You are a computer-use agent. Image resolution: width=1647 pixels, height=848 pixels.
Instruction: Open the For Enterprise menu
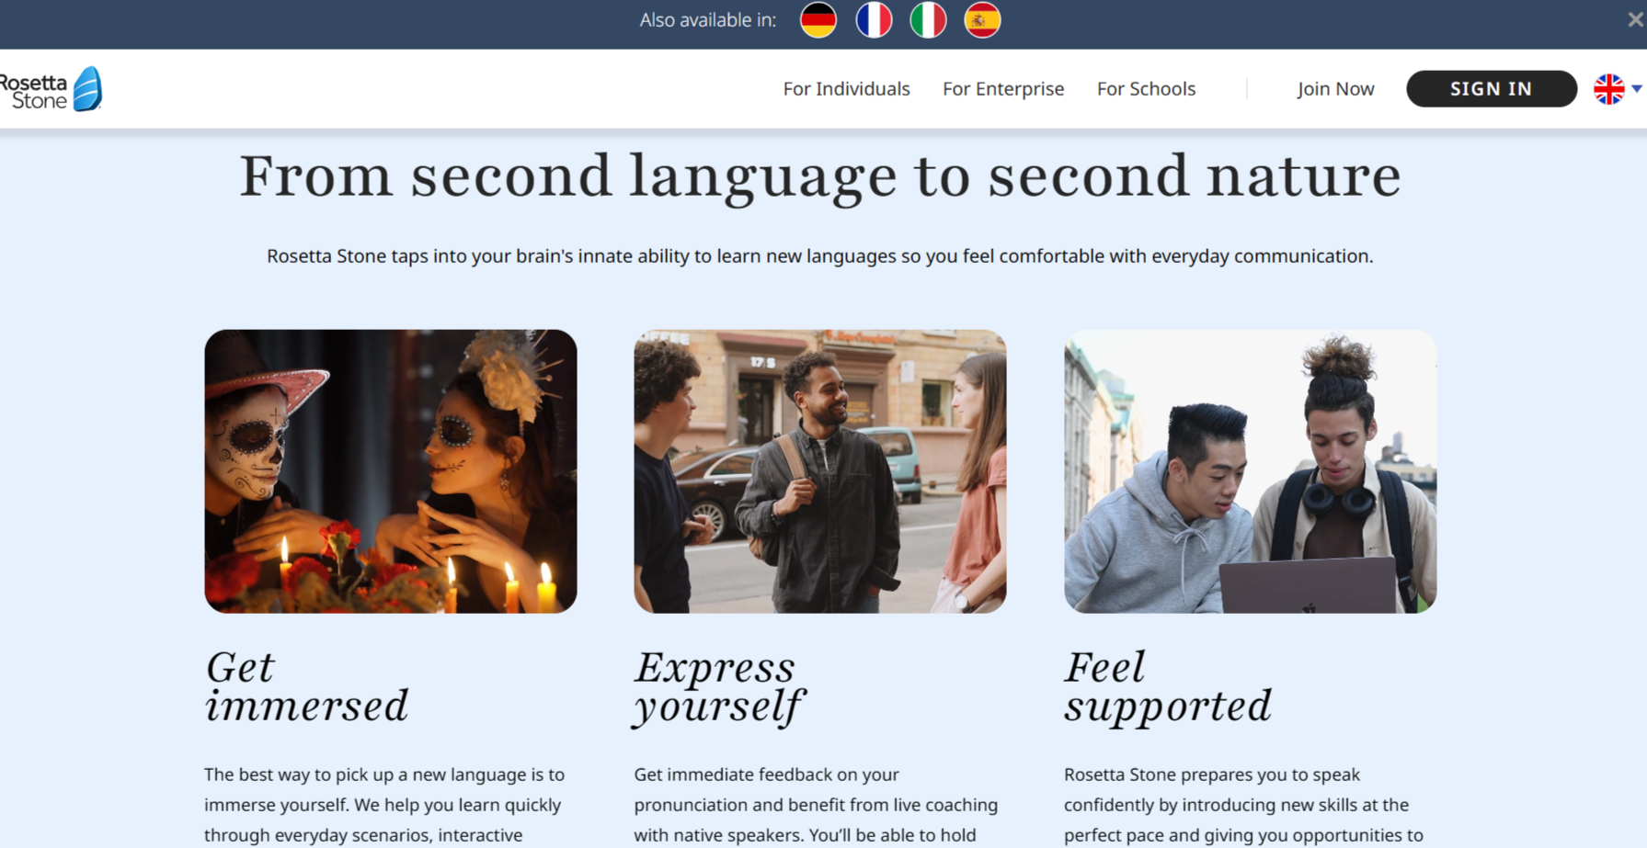(x=1002, y=89)
